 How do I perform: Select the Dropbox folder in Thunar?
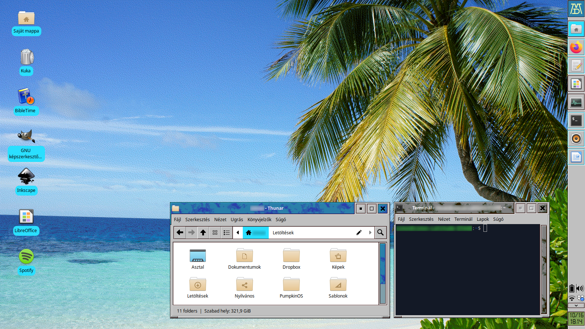pos(291,259)
